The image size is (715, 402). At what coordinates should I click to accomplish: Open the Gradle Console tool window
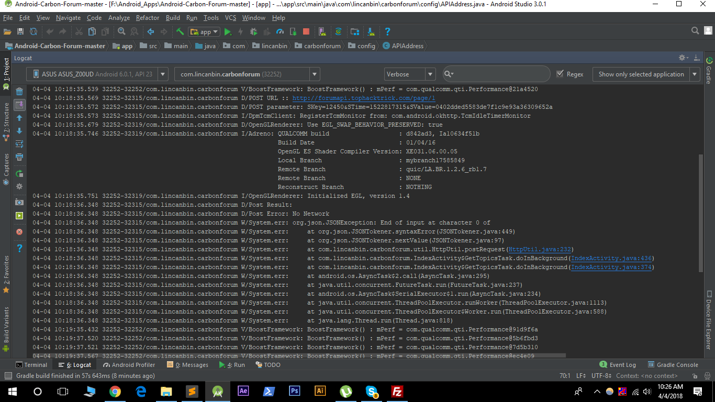673,365
